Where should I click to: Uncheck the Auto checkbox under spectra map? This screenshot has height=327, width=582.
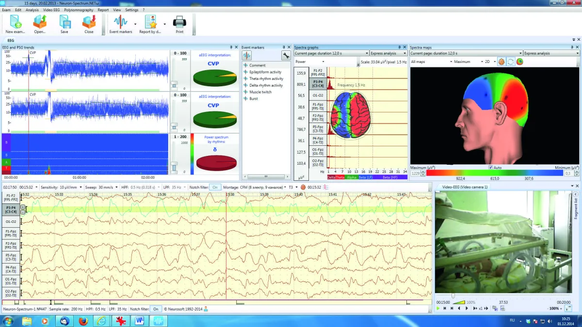tap(490, 168)
